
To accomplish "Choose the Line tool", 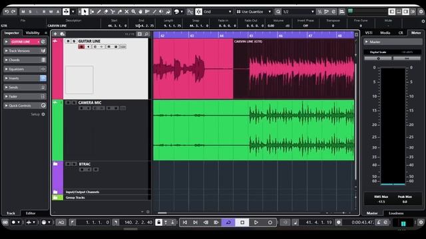I will tap(154, 12).
